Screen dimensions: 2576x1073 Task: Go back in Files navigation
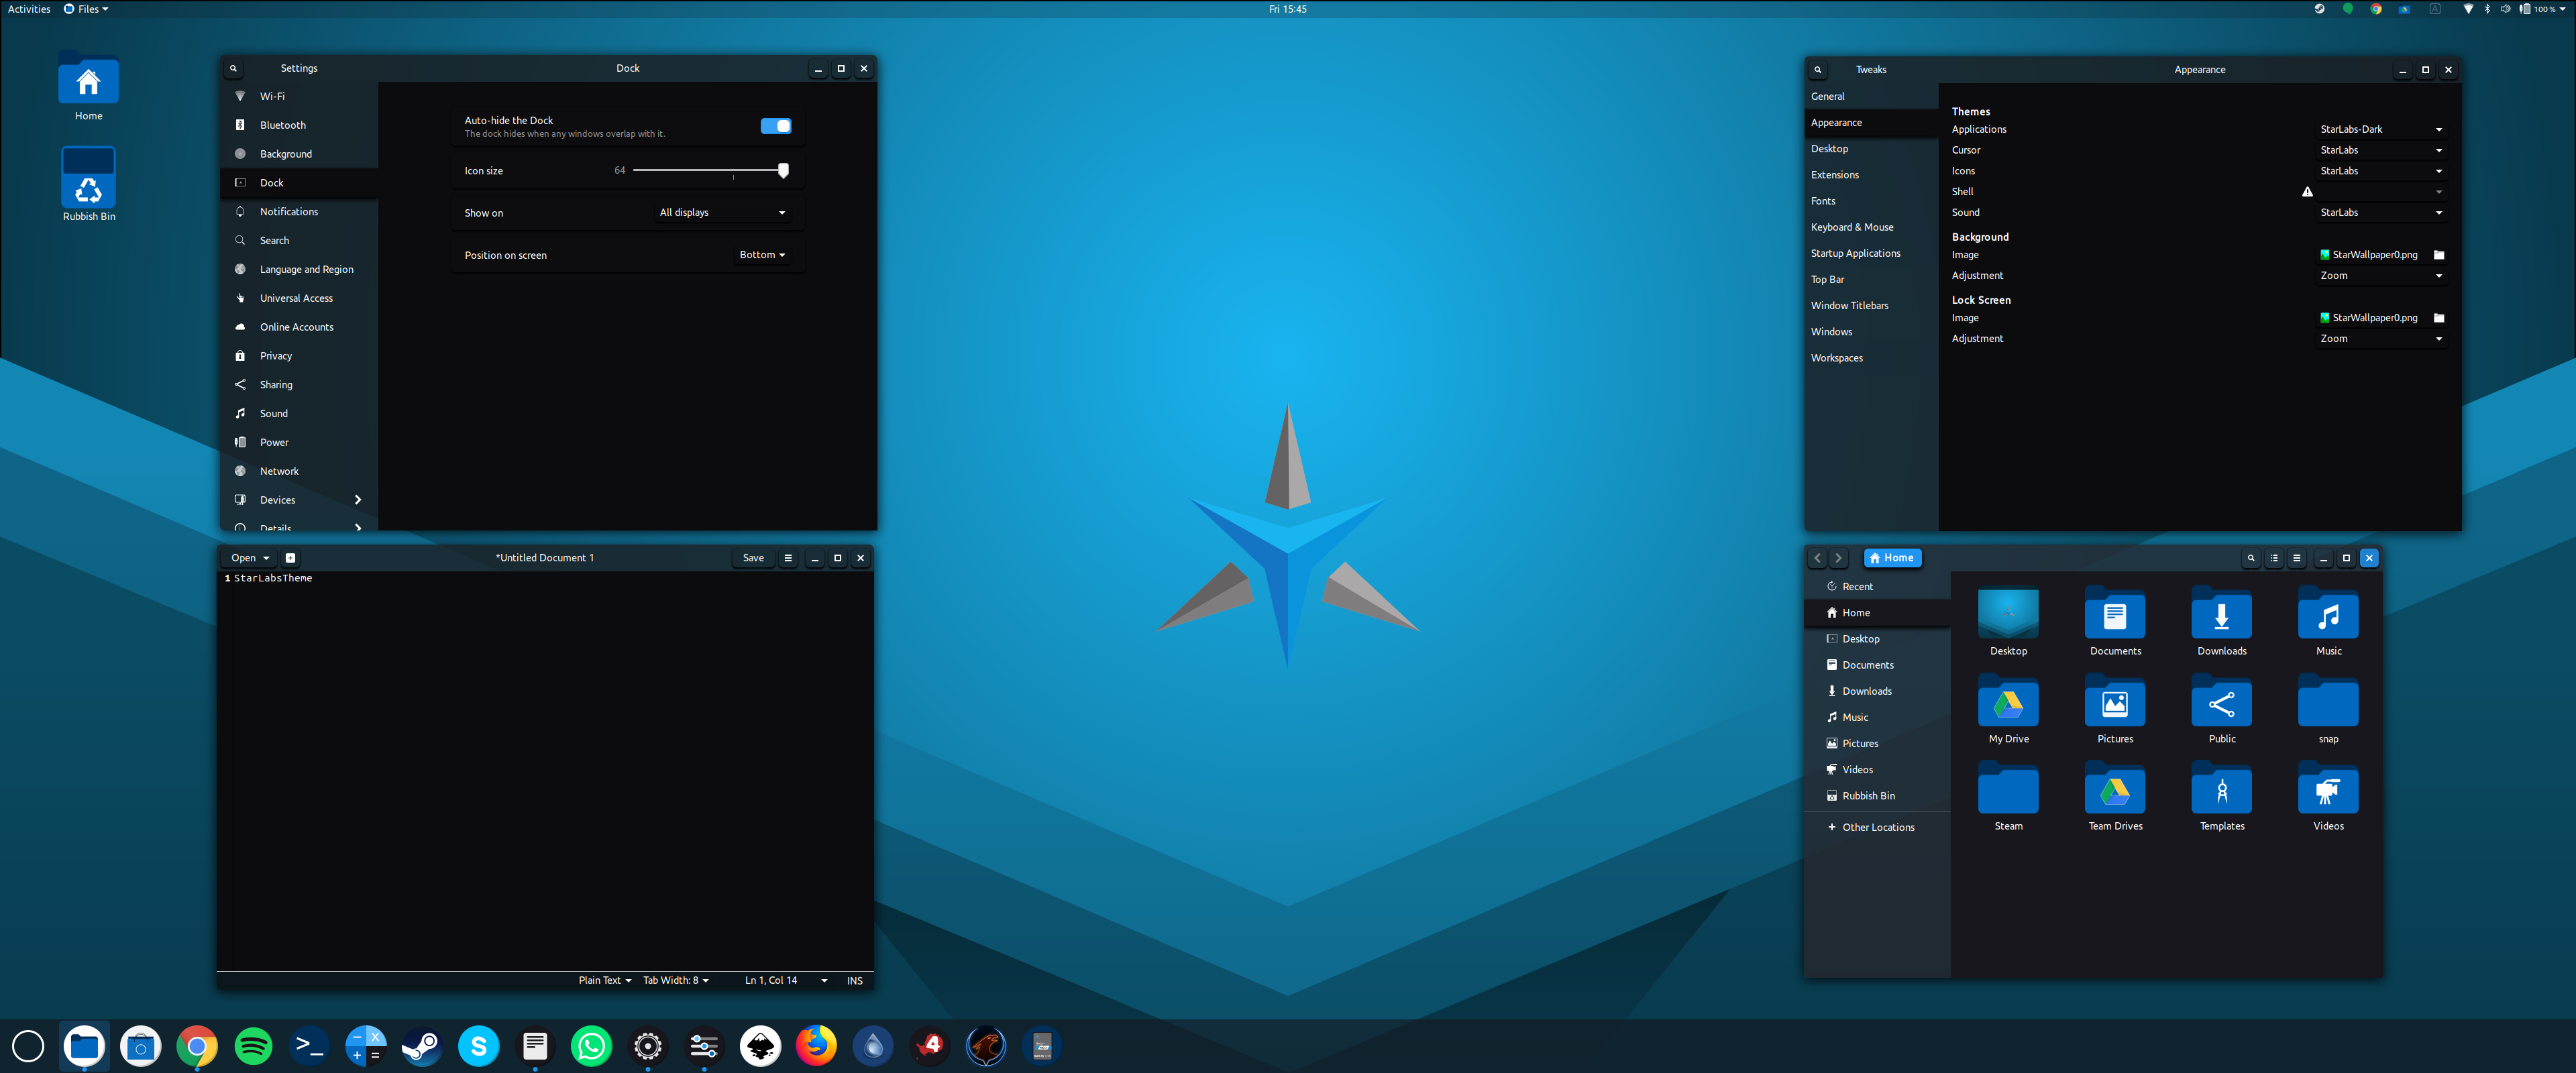click(1818, 558)
